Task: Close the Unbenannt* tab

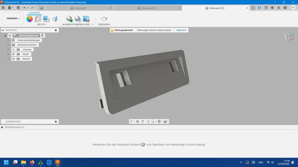Action: (111, 8)
